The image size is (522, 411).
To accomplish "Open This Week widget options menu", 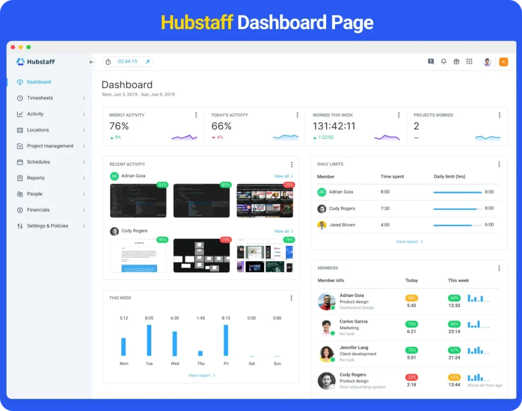I will [291, 298].
